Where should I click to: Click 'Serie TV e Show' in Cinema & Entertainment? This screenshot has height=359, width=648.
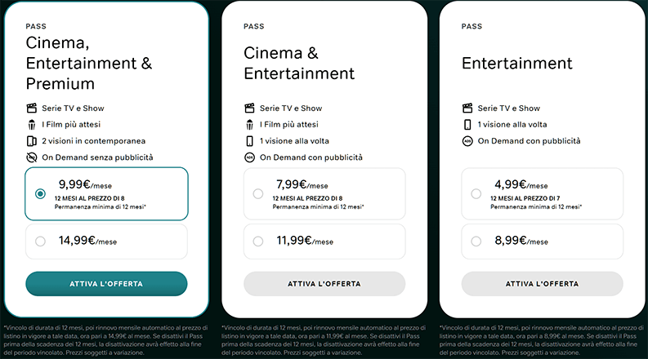[291, 109]
